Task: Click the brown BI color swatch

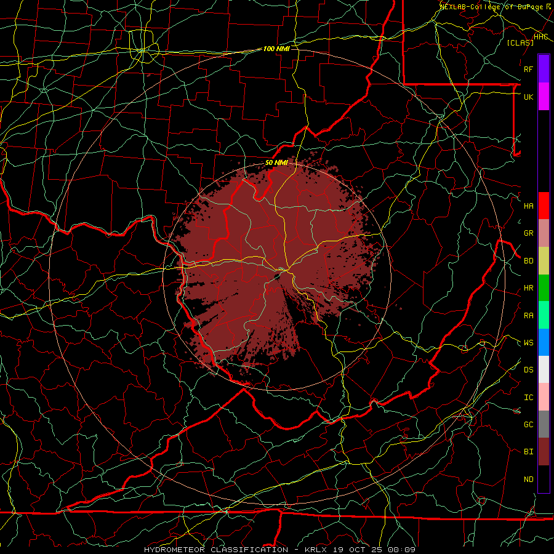Action: [544, 452]
